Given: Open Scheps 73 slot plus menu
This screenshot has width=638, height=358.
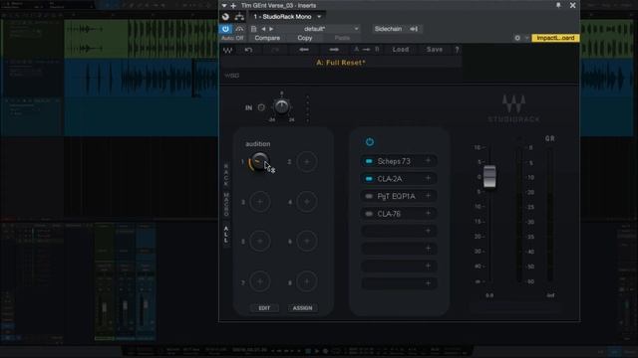Looking at the screenshot, I should (x=428, y=161).
